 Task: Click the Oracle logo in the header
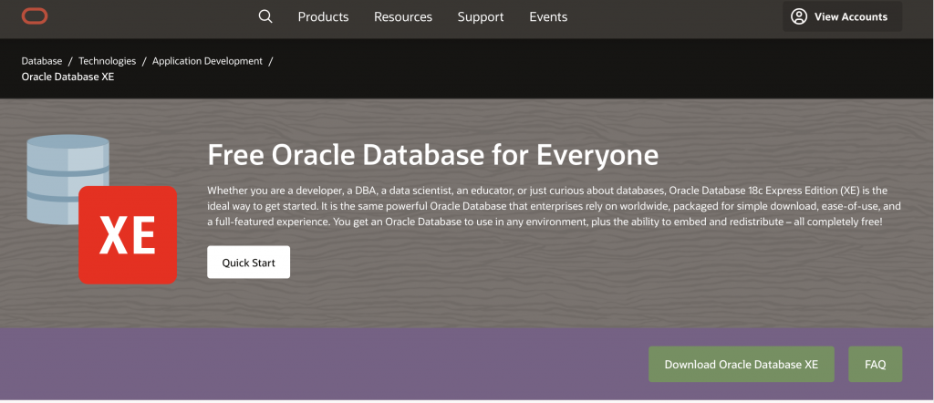click(35, 16)
